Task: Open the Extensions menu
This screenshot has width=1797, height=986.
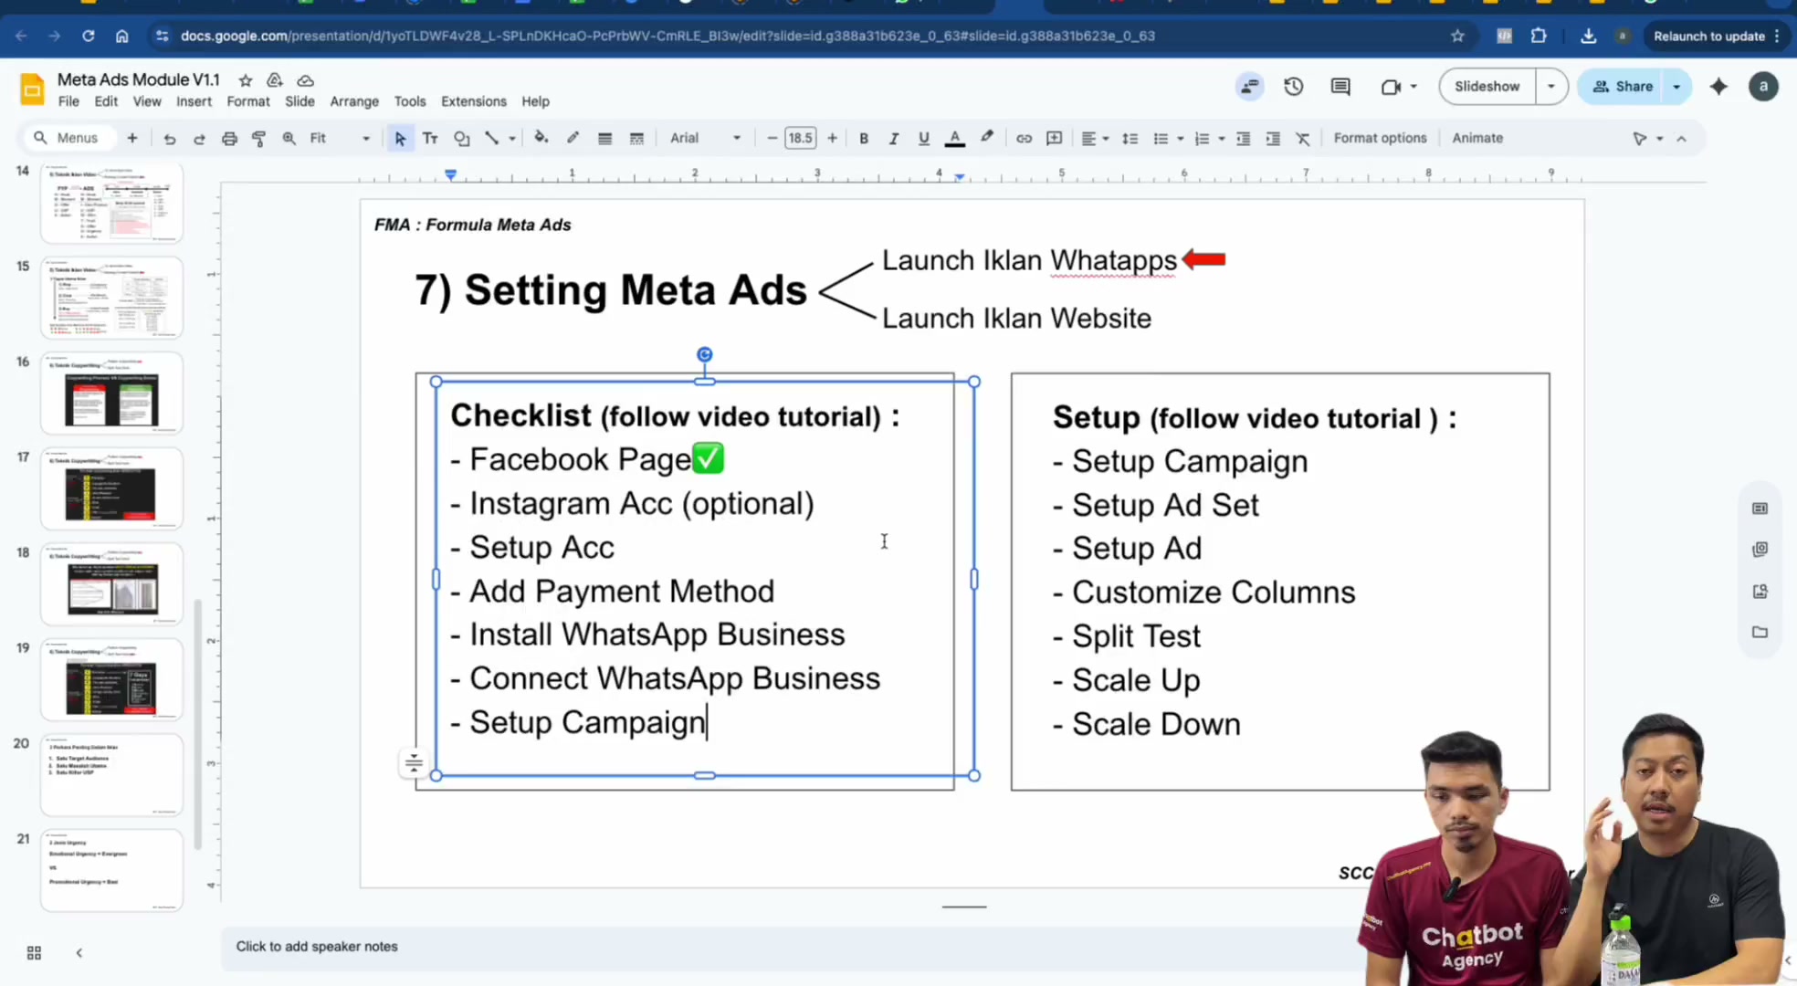Action: [x=473, y=101]
